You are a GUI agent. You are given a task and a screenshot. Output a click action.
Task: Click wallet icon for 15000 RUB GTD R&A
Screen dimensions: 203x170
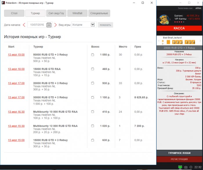point(93,69)
